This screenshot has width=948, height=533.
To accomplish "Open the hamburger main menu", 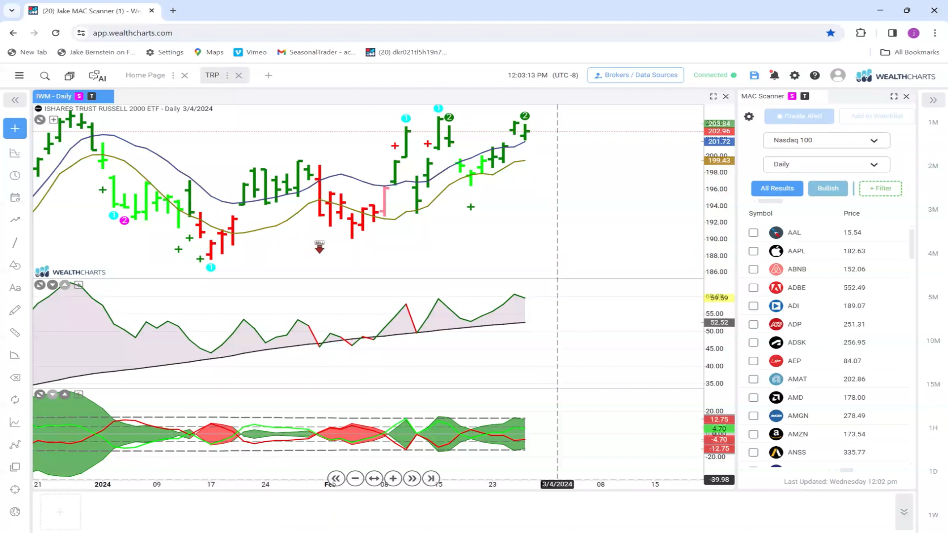I will click(x=19, y=76).
